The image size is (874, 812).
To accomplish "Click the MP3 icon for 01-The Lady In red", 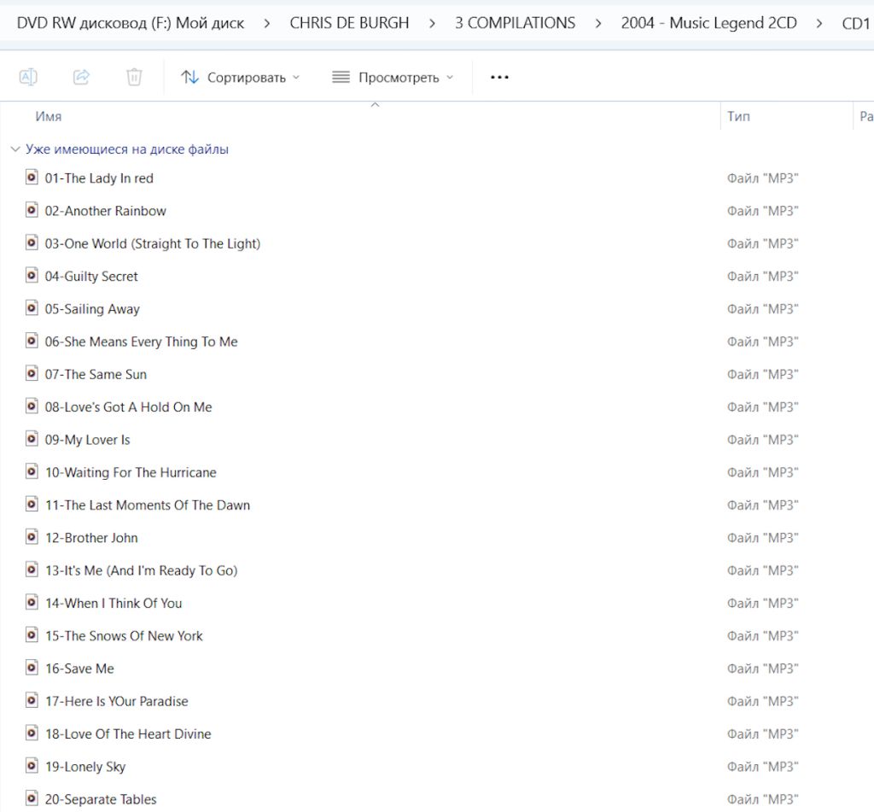I will coord(32,178).
